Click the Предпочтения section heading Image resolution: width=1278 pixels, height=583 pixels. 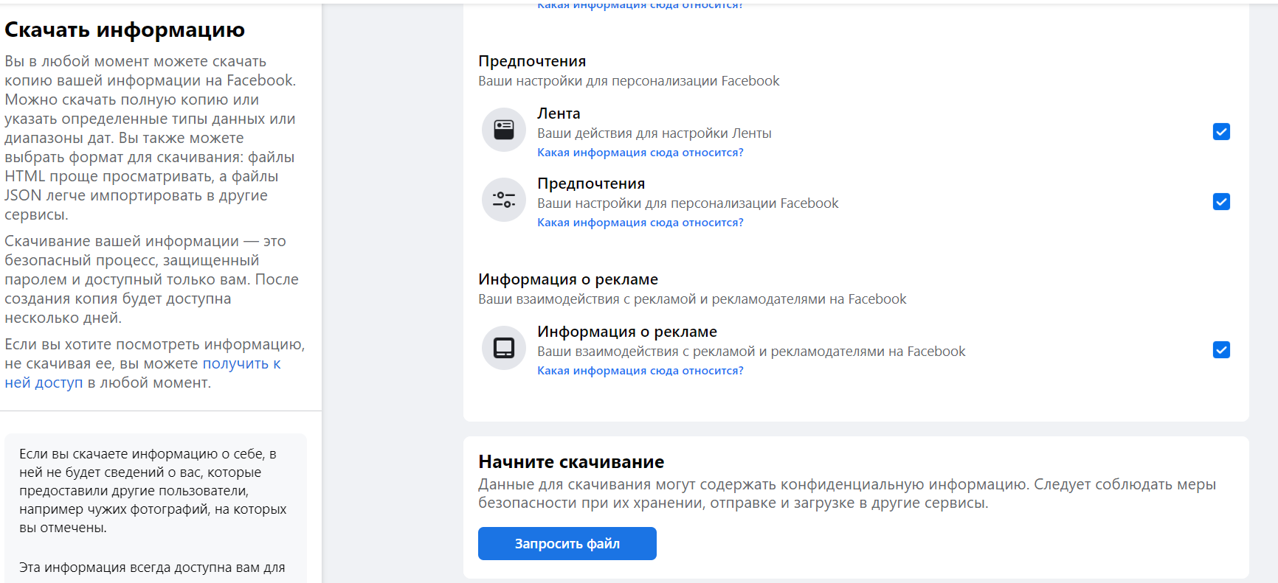(x=532, y=61)
